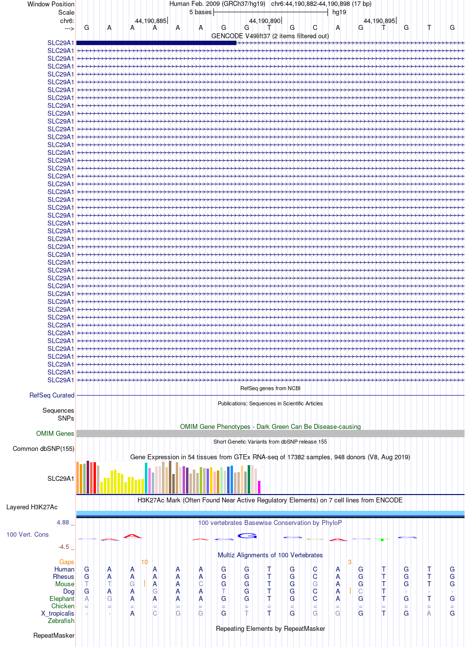Click the lone C base in the chr6 sequence row

(315, 28)
